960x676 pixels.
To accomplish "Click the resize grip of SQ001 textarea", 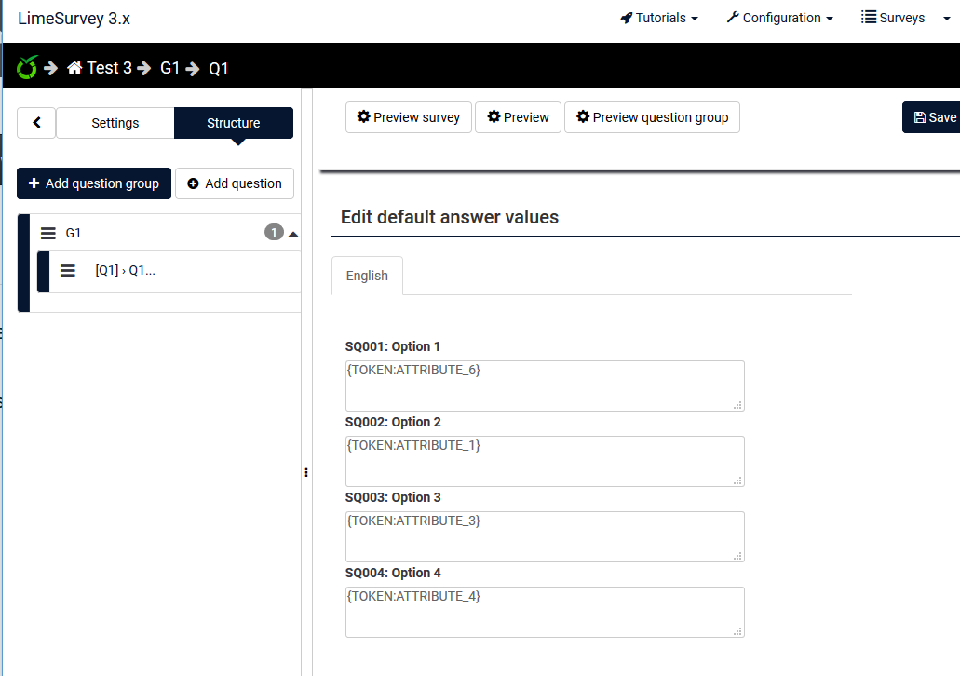I will click(x=737, y=405).
